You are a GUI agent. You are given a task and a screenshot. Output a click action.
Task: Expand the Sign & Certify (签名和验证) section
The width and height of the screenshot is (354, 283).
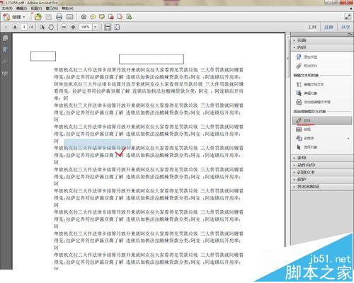322,187
